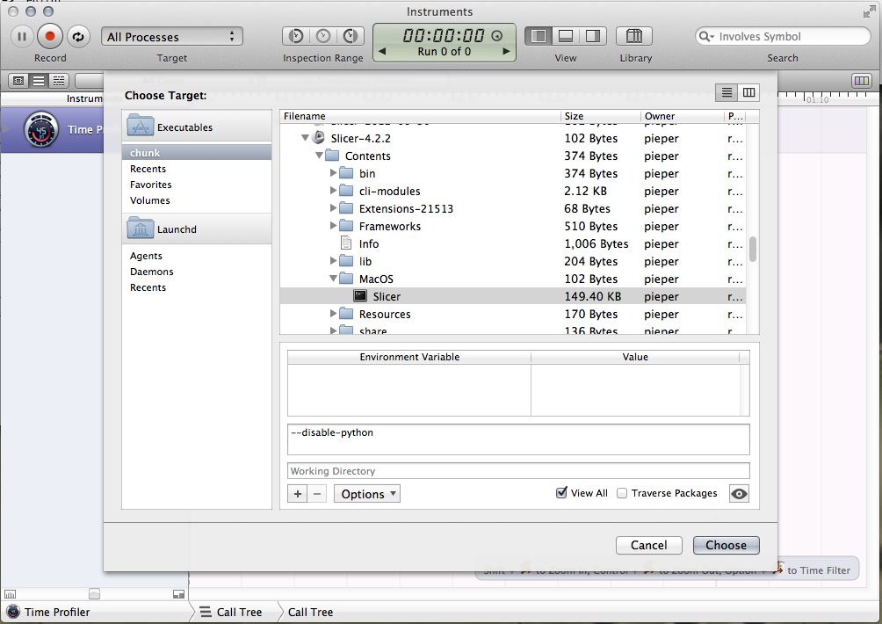Screen dimensions: 882x624
Task: Click the Working Directory input field
Action: 518,471
